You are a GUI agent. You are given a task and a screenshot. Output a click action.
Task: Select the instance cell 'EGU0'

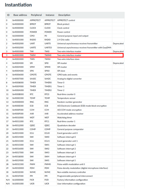[47, 133]
